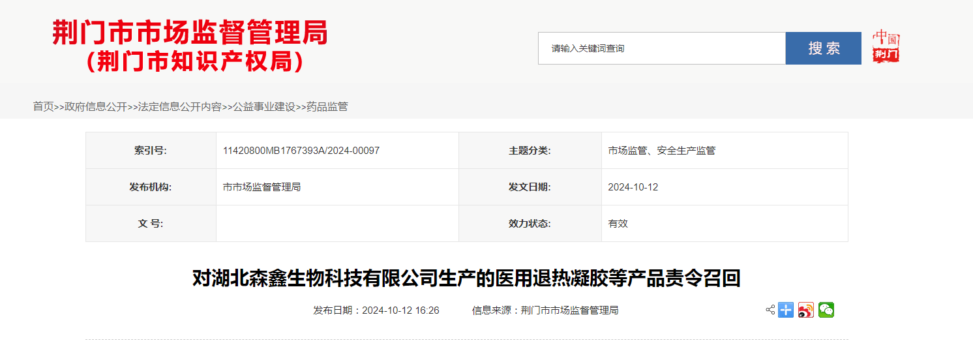Screen dimensions: 973x347
Task: Click the 信息来源 source text below the title
Action: [x=545, y=310]
